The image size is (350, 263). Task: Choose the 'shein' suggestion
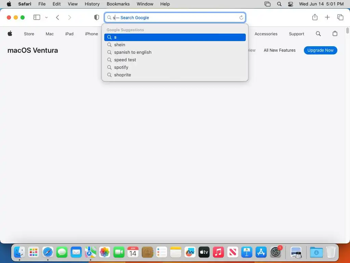(175, 45)
